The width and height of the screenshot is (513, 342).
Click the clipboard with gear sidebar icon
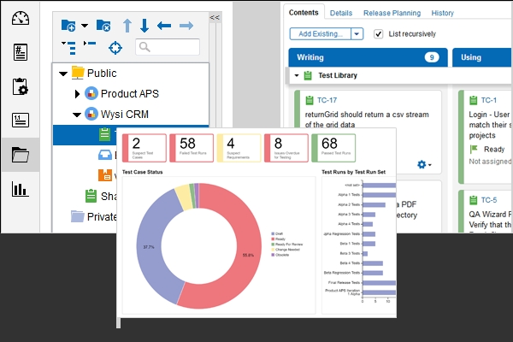(21, 86)
